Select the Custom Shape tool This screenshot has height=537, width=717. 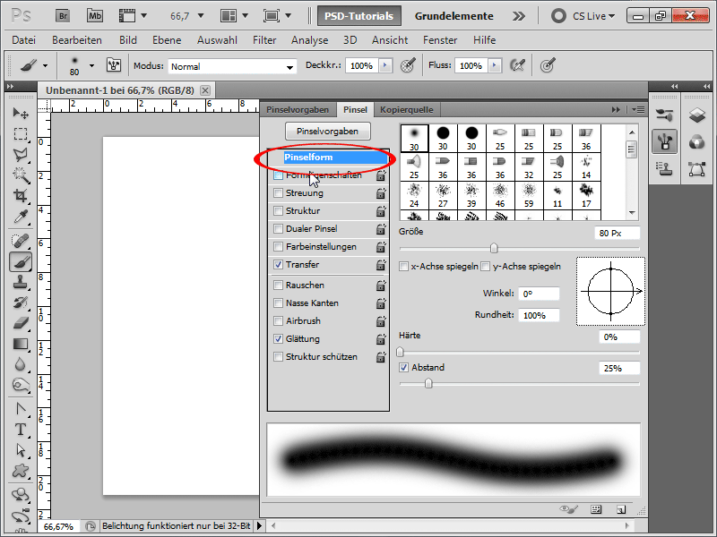pos(21,471)
